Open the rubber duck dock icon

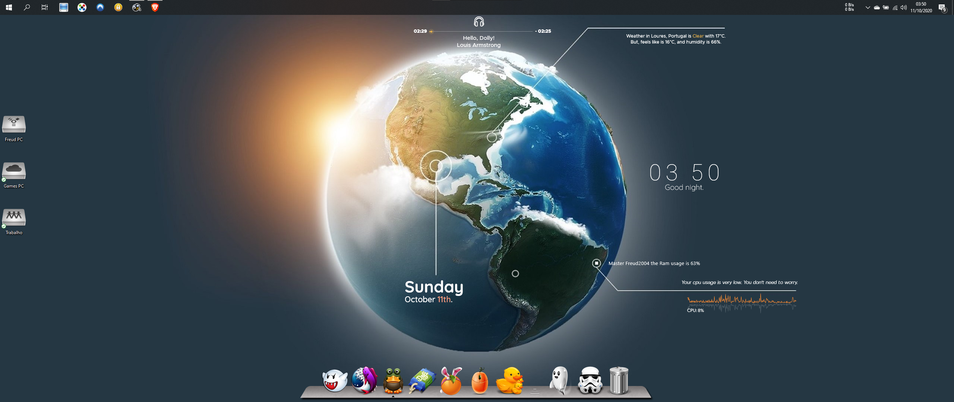[509, 380]
